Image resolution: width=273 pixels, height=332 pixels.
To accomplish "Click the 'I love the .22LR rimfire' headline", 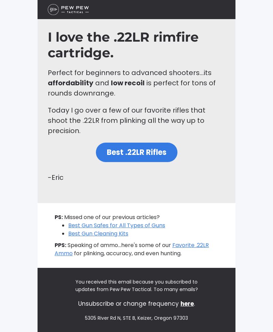I will [x=123, y=45].
